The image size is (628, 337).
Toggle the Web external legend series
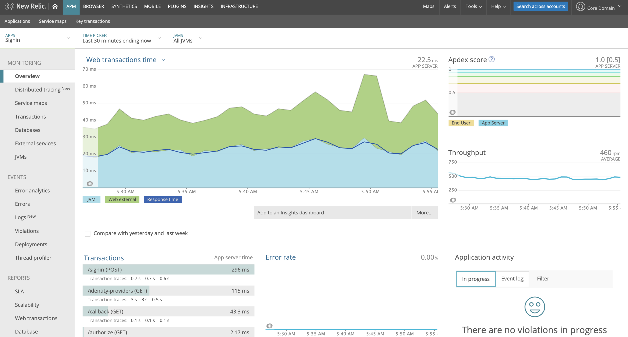(122, 199)
